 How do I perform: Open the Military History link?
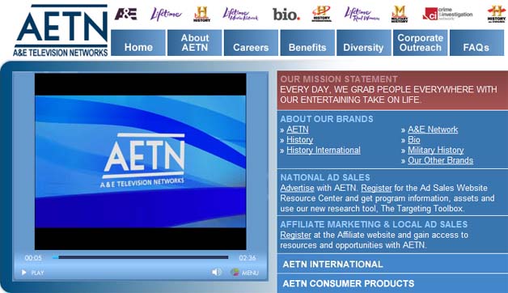coord(435,150)
